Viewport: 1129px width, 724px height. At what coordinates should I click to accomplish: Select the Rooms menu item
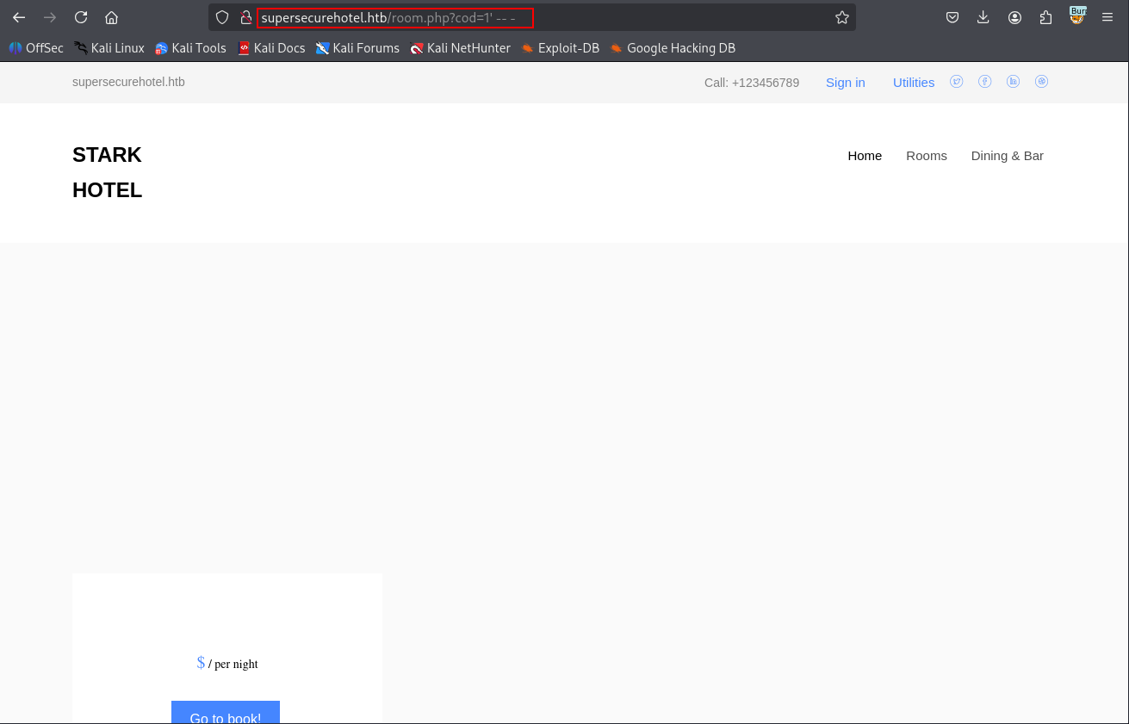[x=927, y=156]
